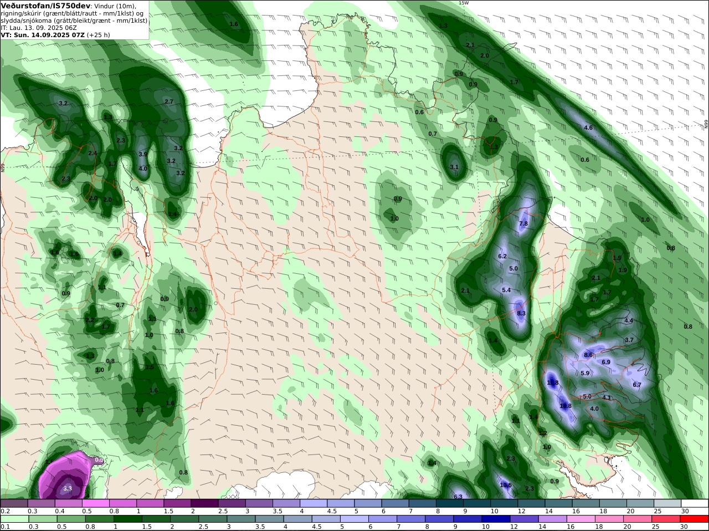Click the initial time 'IT: Lau. 13. 09. 2025 06Z'
709x531 pixels.
[x=39, y=27]
